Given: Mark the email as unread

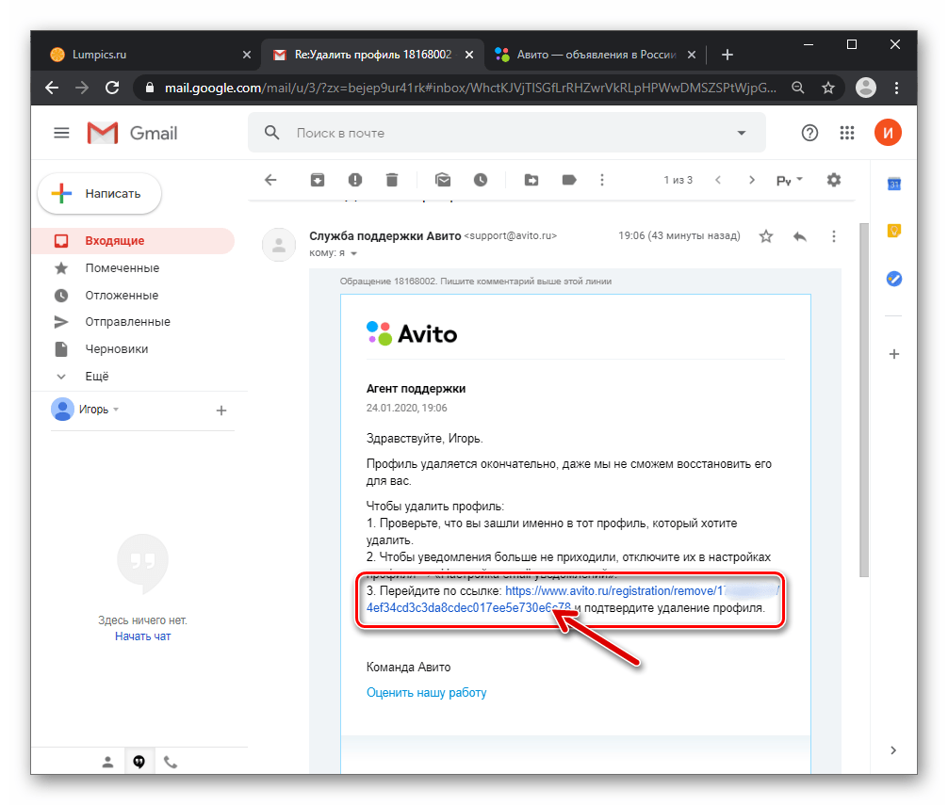Looking at the screenshot, I should 443,180.
